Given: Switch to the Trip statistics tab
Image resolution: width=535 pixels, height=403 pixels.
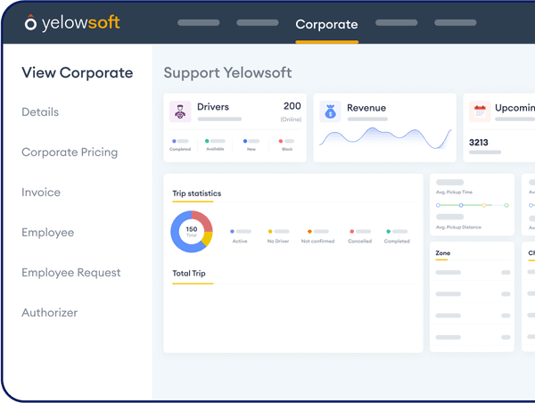Looking at the screenshot, I should [196, 193].
